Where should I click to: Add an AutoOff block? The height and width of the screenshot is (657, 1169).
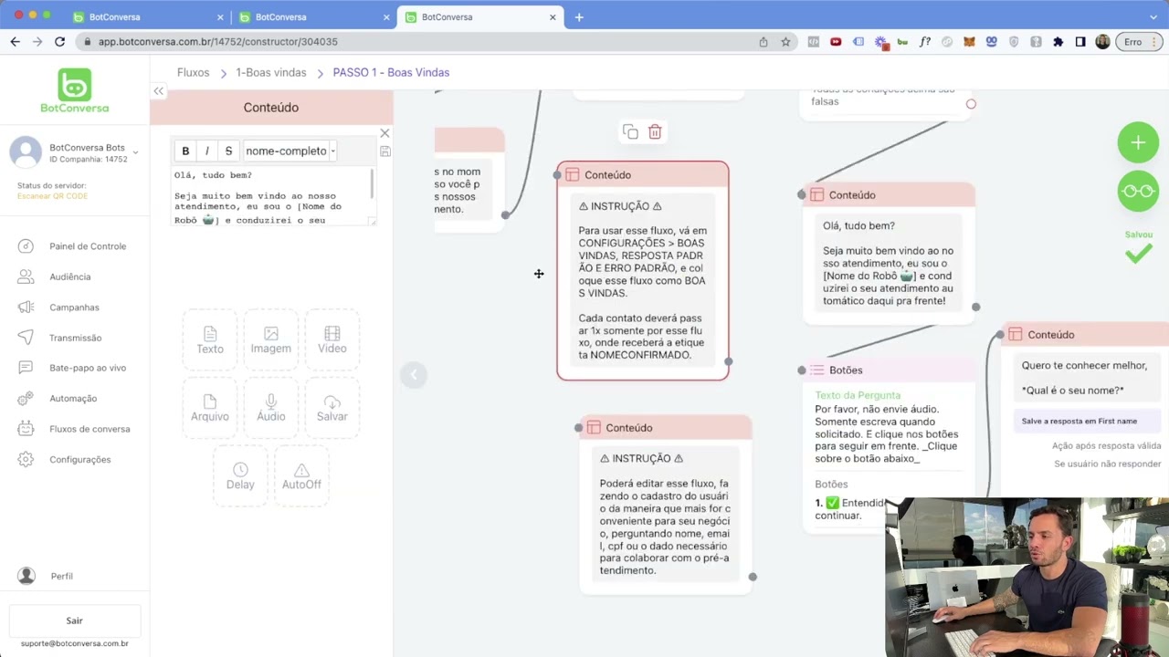pos(301,475)
